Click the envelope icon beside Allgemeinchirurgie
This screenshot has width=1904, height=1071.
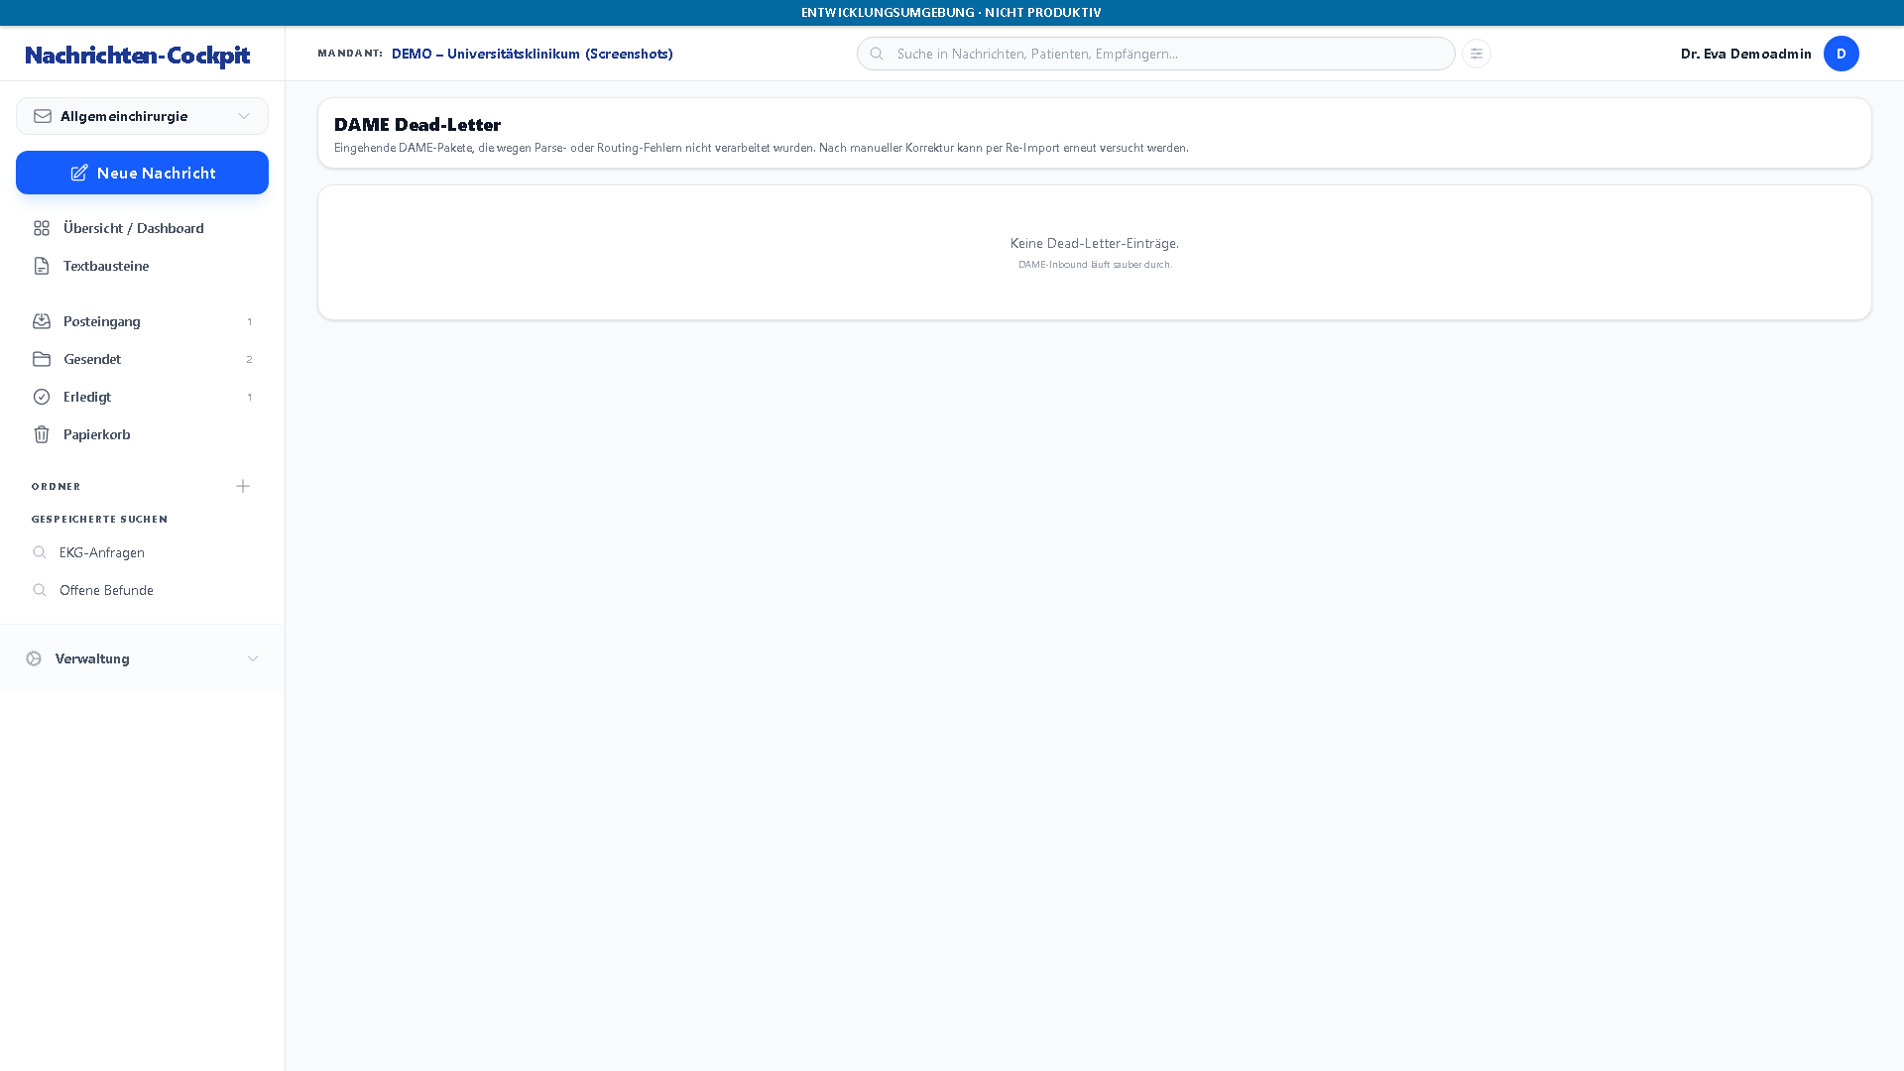43,116
